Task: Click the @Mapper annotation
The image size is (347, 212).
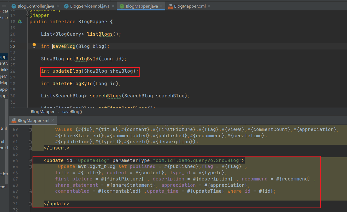Action: tap(39, 15)
